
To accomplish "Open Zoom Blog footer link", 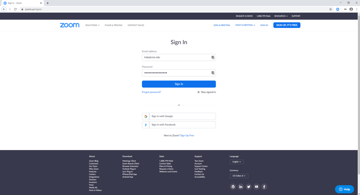I will click(94, 161).
